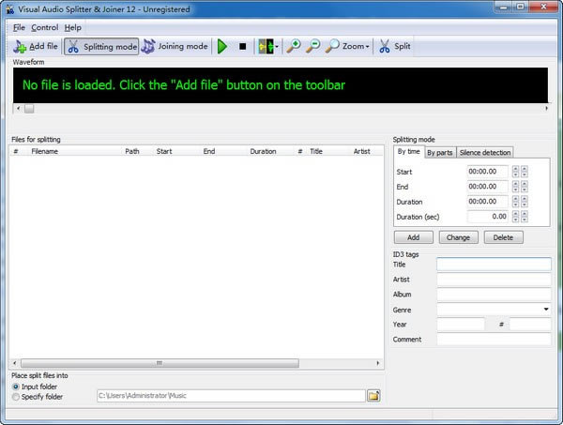Switch to Joining mode
563x425 pixels.
point(175,46)
